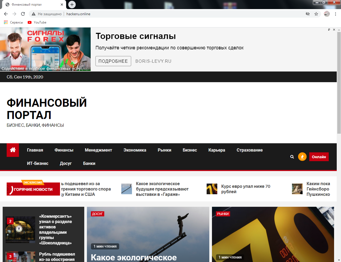Click the vertical page scrollbar thumb
341x262 pixels.
pos(339,83)
